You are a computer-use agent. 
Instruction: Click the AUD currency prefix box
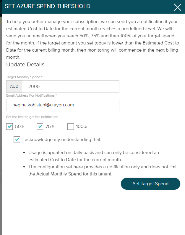click(14, 87)
